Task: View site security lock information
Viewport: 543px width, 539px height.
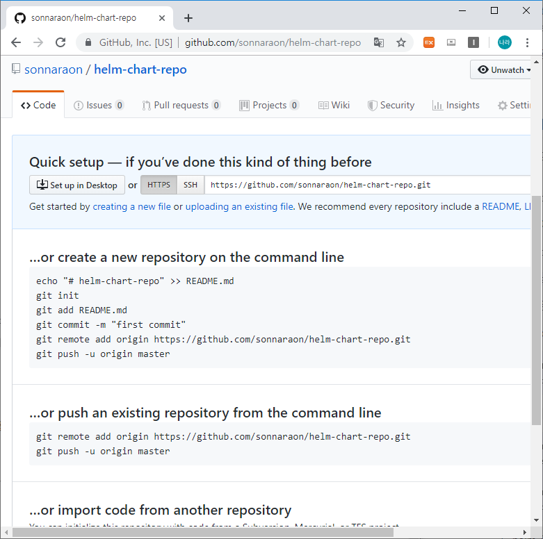Action: (88, 42)
